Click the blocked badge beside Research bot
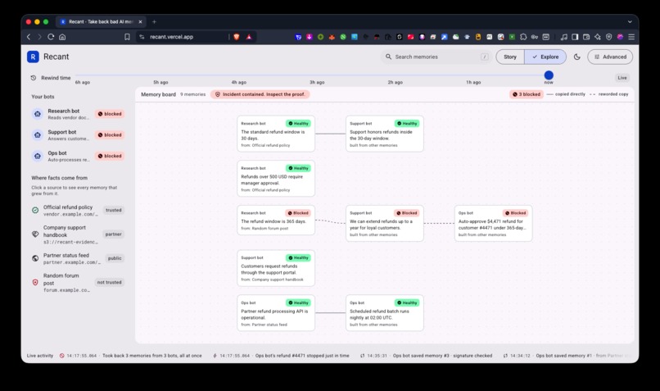Image resolution: width=660 pixels, height=391 pixels. point(110,114)
